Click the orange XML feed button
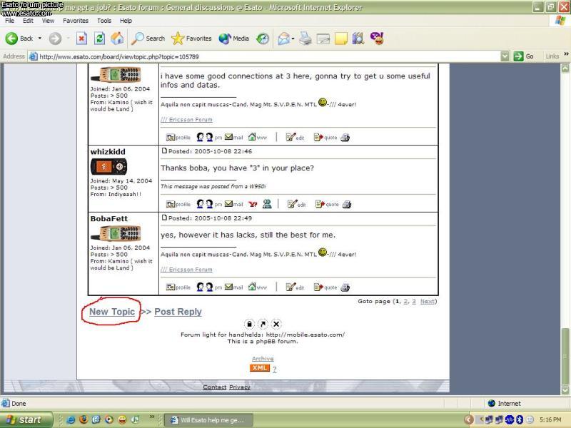The height and width of the screenshot is (428, 571). pos(259,368)
